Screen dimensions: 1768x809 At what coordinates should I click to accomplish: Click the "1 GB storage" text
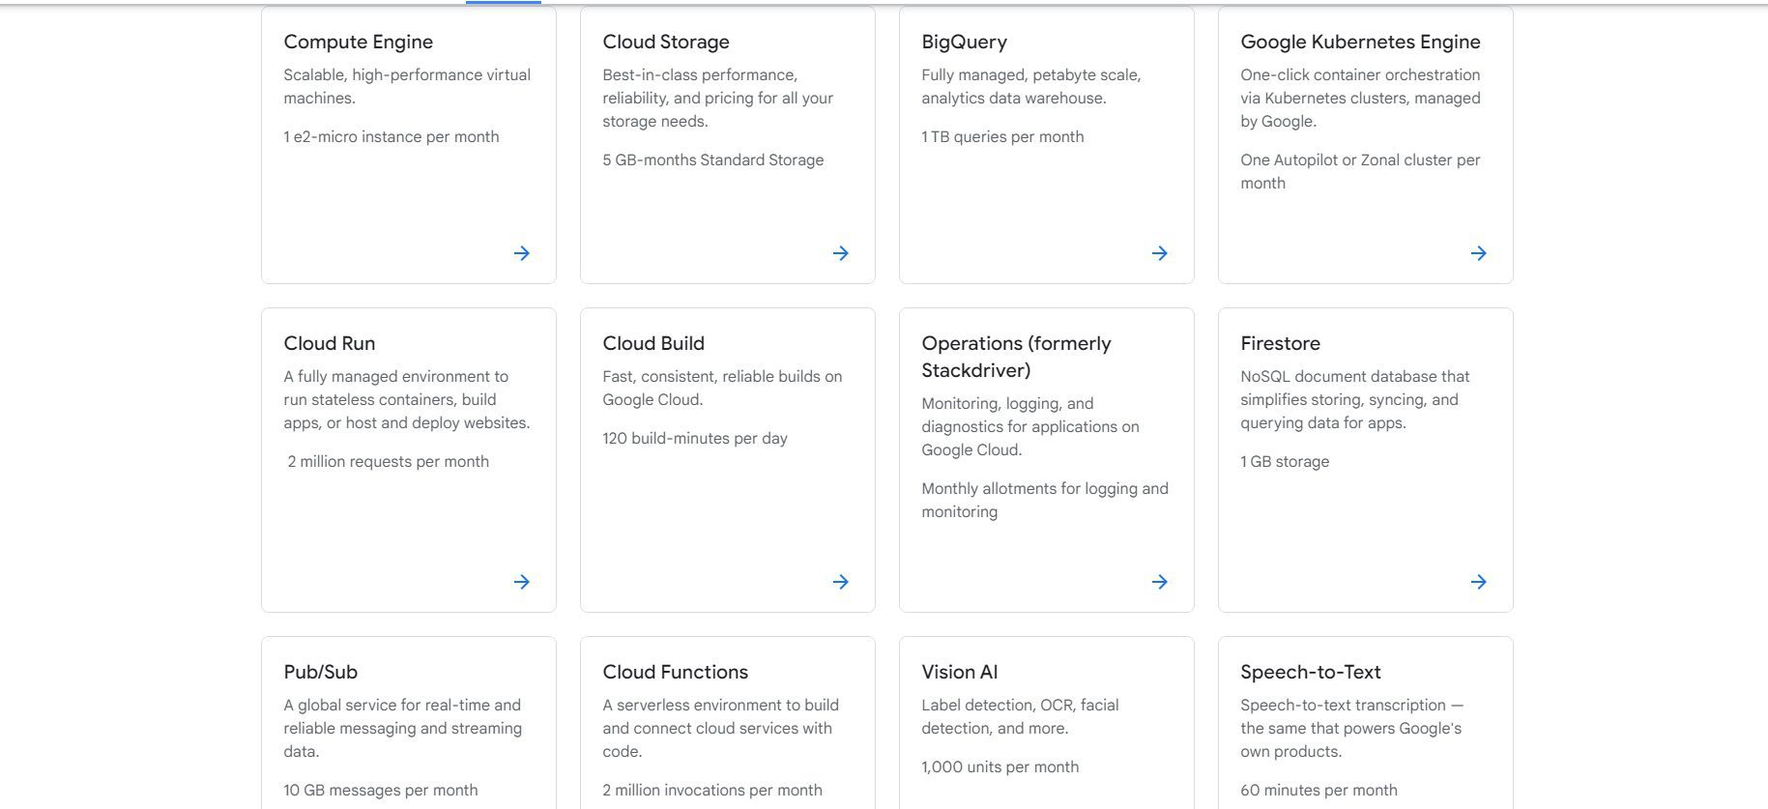[x=1285, y=461]
